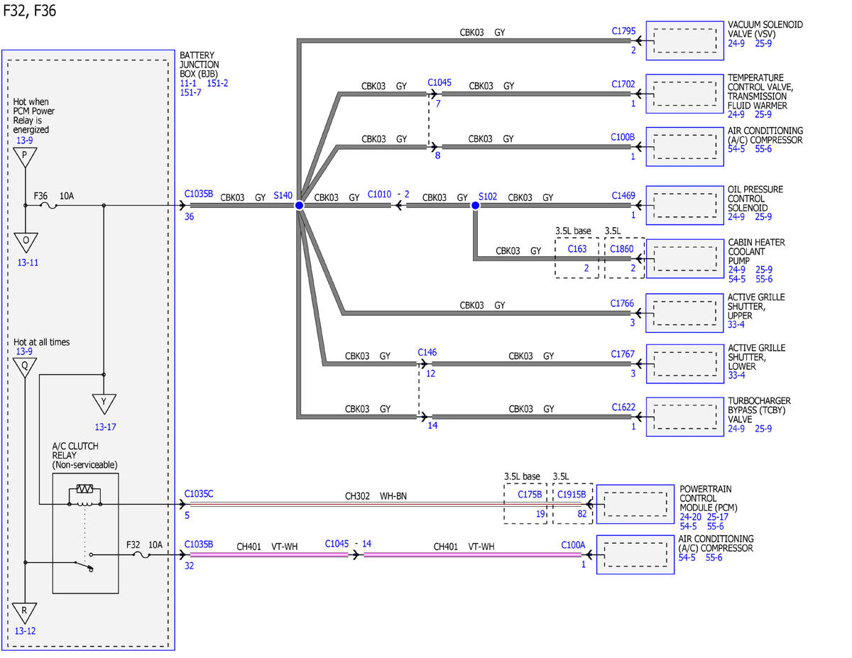Select connector label C175B
Viewport: 852px width, 658px height.
tap(530, 495)
